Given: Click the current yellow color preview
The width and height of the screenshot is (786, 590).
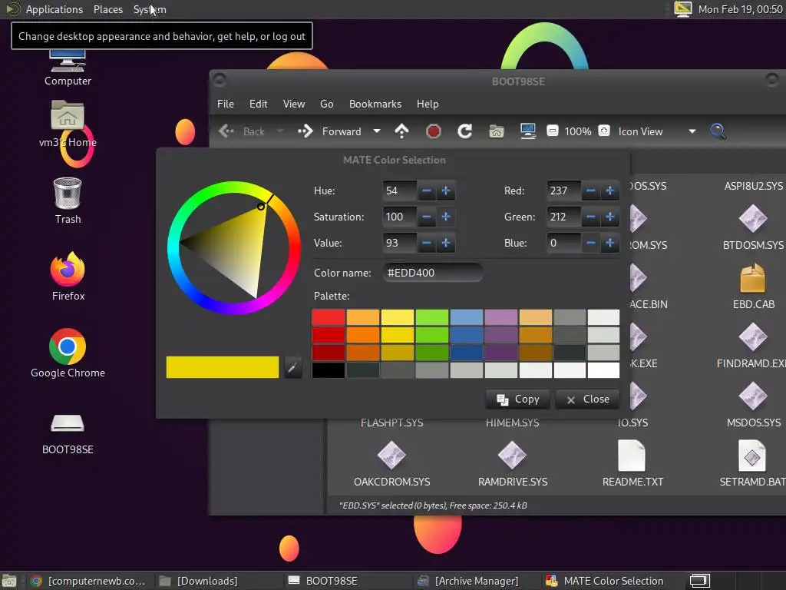Looking at the screenshot, I should 222,367.
